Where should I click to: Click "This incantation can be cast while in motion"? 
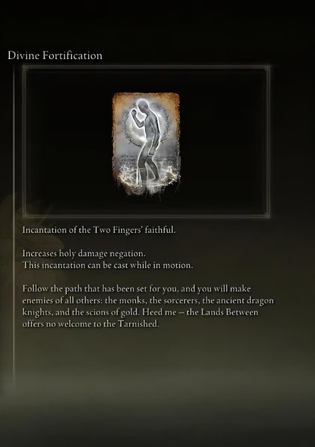[108, 265]
